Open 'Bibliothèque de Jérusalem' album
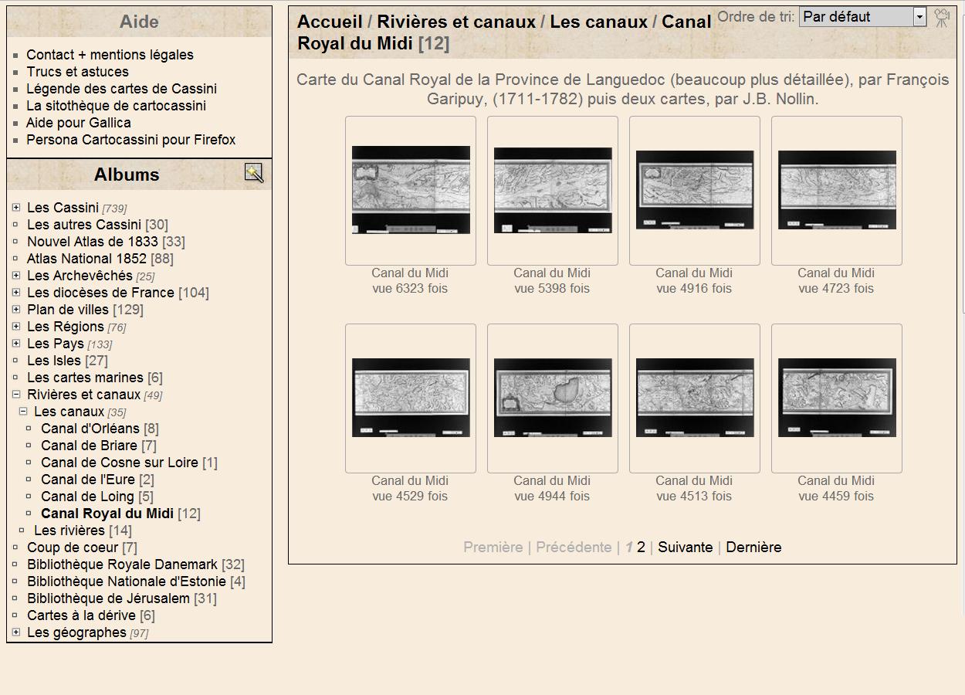The width and height of the screenshot is (965, 695). pos(108,598)
